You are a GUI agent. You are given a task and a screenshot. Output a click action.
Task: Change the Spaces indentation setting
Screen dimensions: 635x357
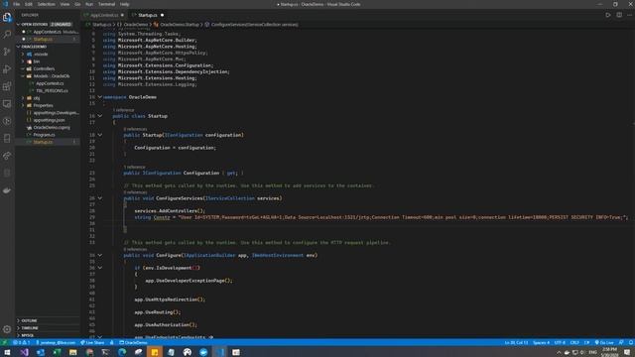pyautogui.click(x=541, y=342)
